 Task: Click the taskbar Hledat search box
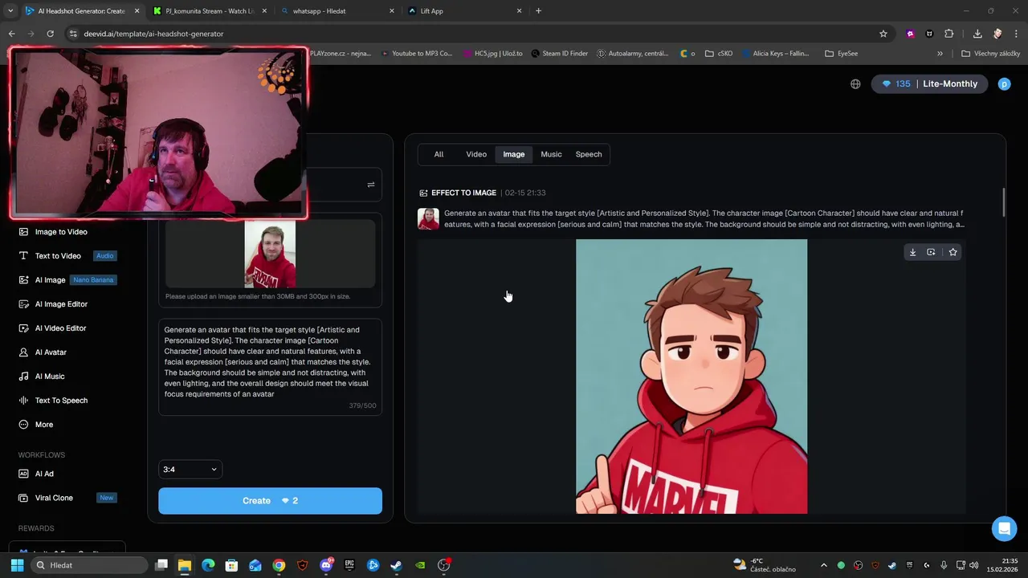(x=88, y=565)
